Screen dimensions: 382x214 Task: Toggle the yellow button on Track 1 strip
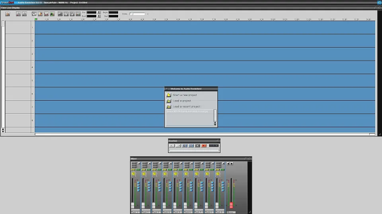[133, 170]
